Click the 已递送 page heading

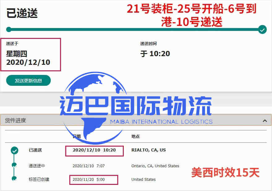(x=22, y=13)
